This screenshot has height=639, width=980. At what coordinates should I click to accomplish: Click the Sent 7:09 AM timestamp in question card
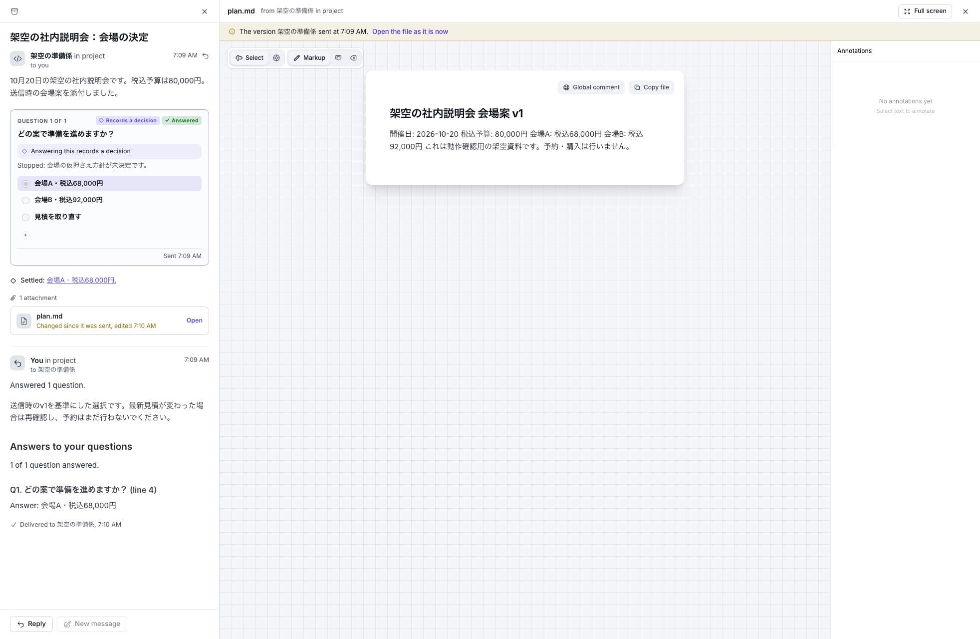pyautogui.click(x=182, y=256)
